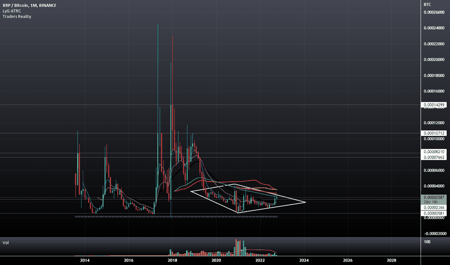Select the 0.00010712 horizontal line price label

click(x=434, y=133)
